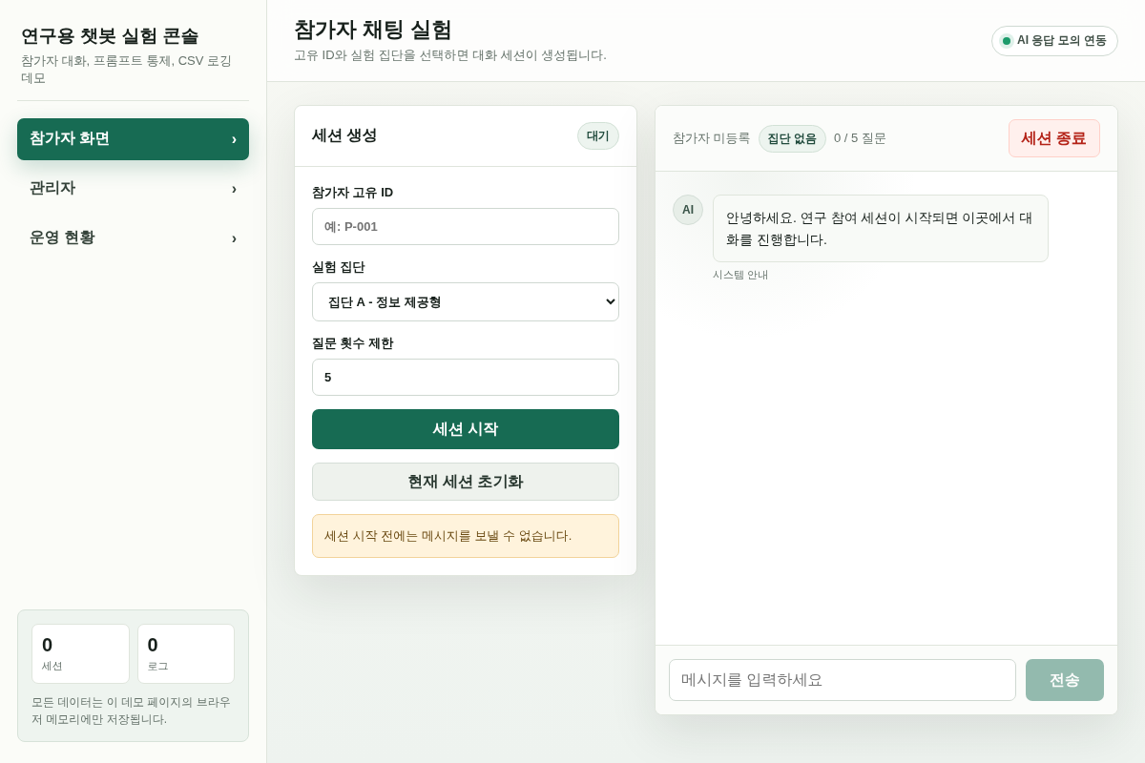Click the 연구용 챗봇 실험 콘솔 title
This screenshot has width=1145, height=763.
point(110,36)
